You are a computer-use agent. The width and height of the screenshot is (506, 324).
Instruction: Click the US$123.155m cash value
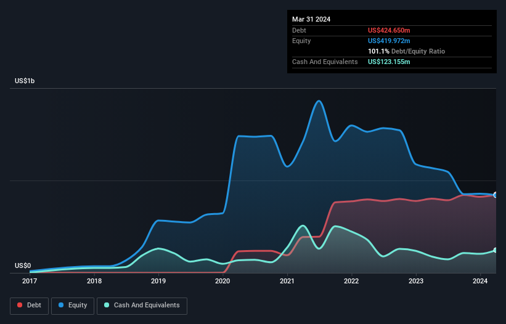pyautogui.click(x=389, y=62)
